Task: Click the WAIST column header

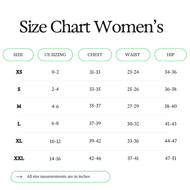Action: tap(133, 55)
